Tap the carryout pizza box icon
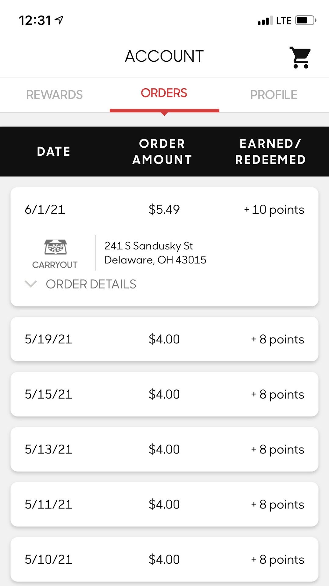This screenshot has width=329, height=586. [55, 247]
